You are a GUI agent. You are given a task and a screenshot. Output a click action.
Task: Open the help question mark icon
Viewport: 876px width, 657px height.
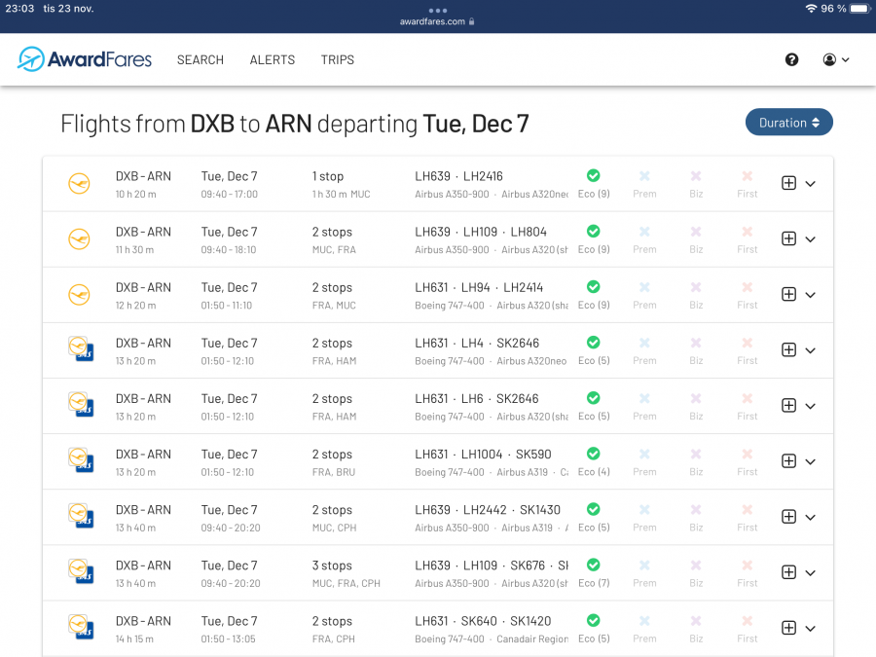[791, 59]
